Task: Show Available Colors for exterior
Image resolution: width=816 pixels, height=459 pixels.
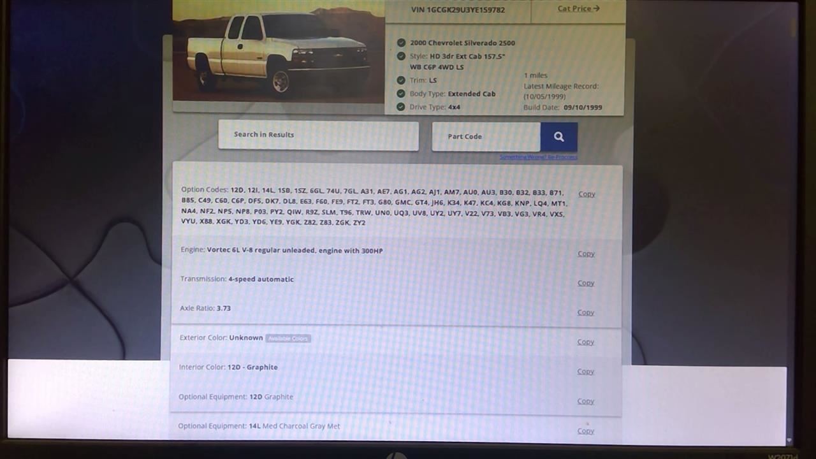Action: 288,339
